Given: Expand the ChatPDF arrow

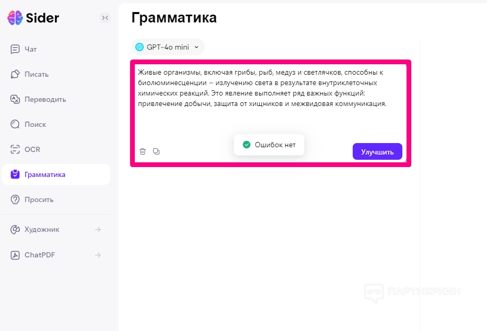Looking at the screenshot, I should point(98,255).
